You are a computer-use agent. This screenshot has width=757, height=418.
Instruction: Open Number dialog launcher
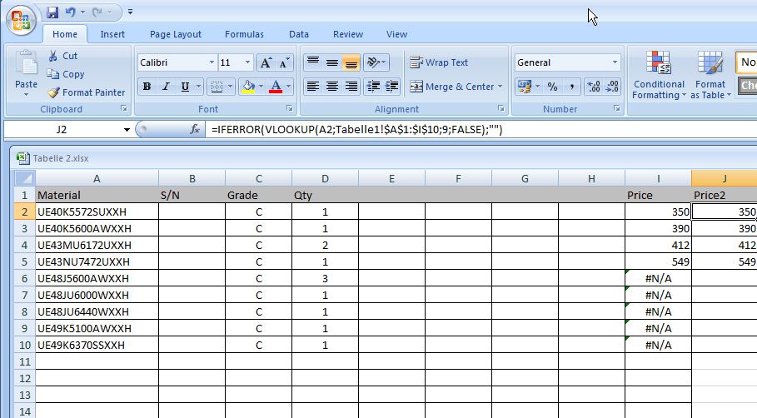coord(616,109)
